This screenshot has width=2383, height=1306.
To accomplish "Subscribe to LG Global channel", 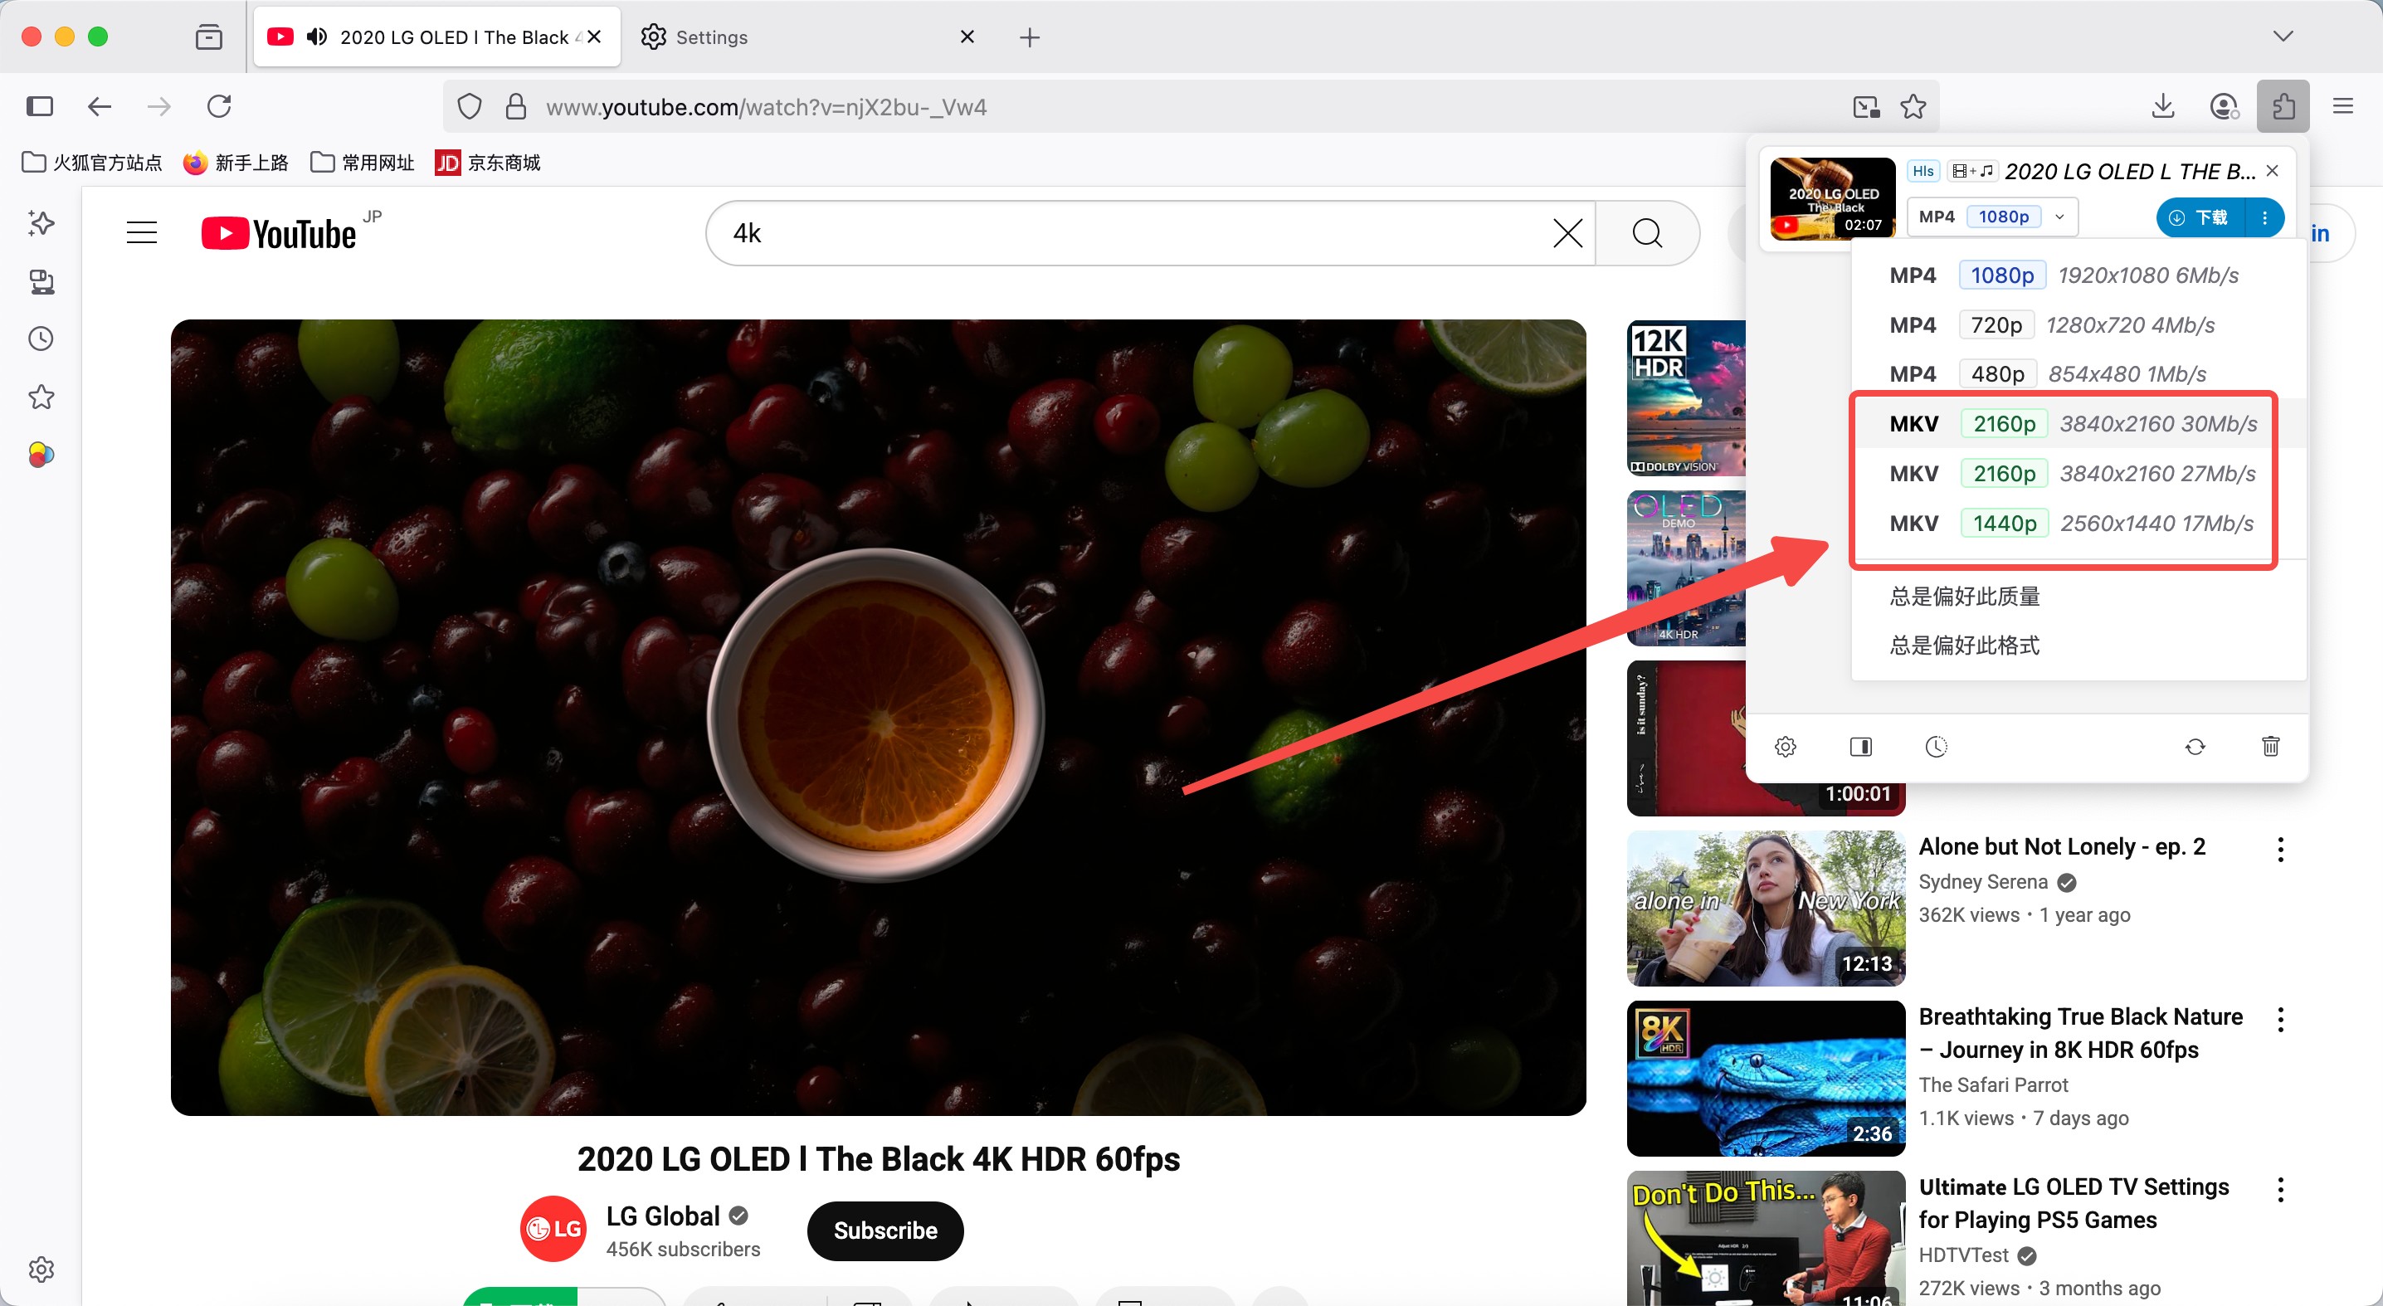I will pos(885,1230).
